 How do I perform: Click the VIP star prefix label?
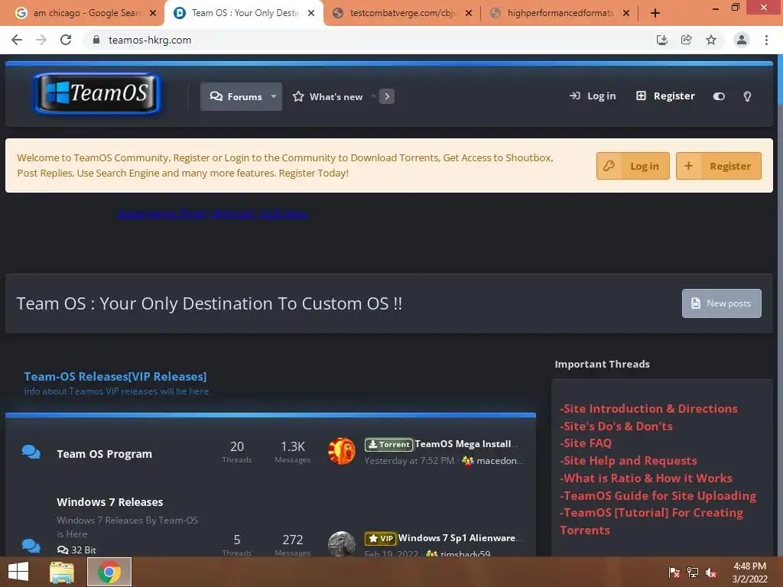[x=381, y=539]
